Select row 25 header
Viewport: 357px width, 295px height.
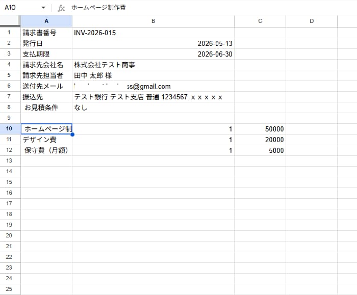click(9, 289)
